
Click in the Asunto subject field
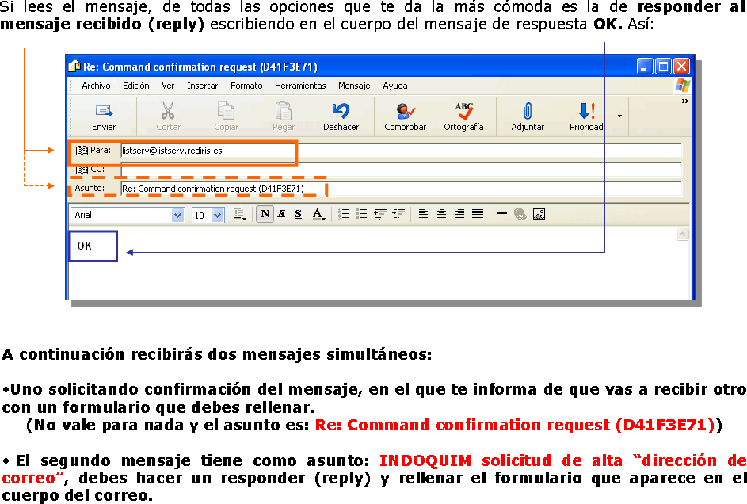tap(396, 189)
